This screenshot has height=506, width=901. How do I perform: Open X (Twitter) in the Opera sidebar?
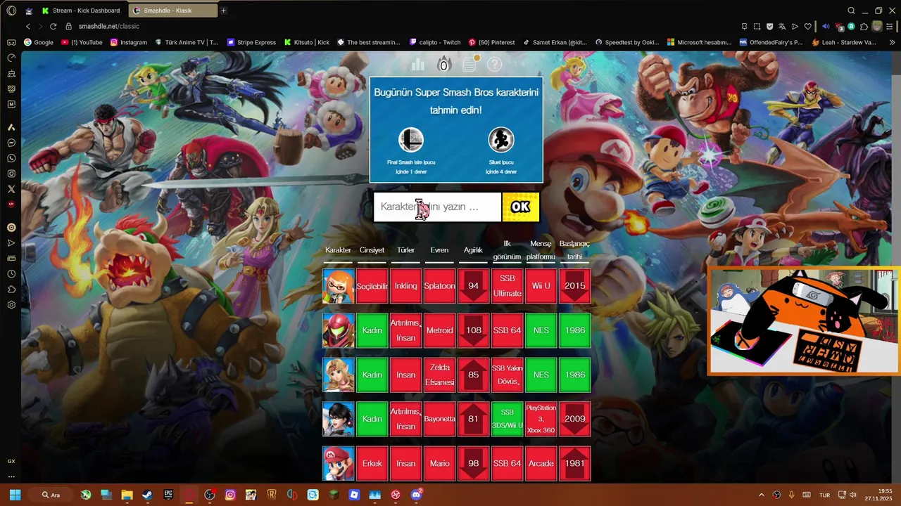(11, 189)
